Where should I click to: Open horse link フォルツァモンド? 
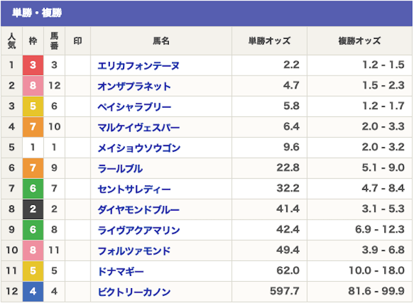134,251
